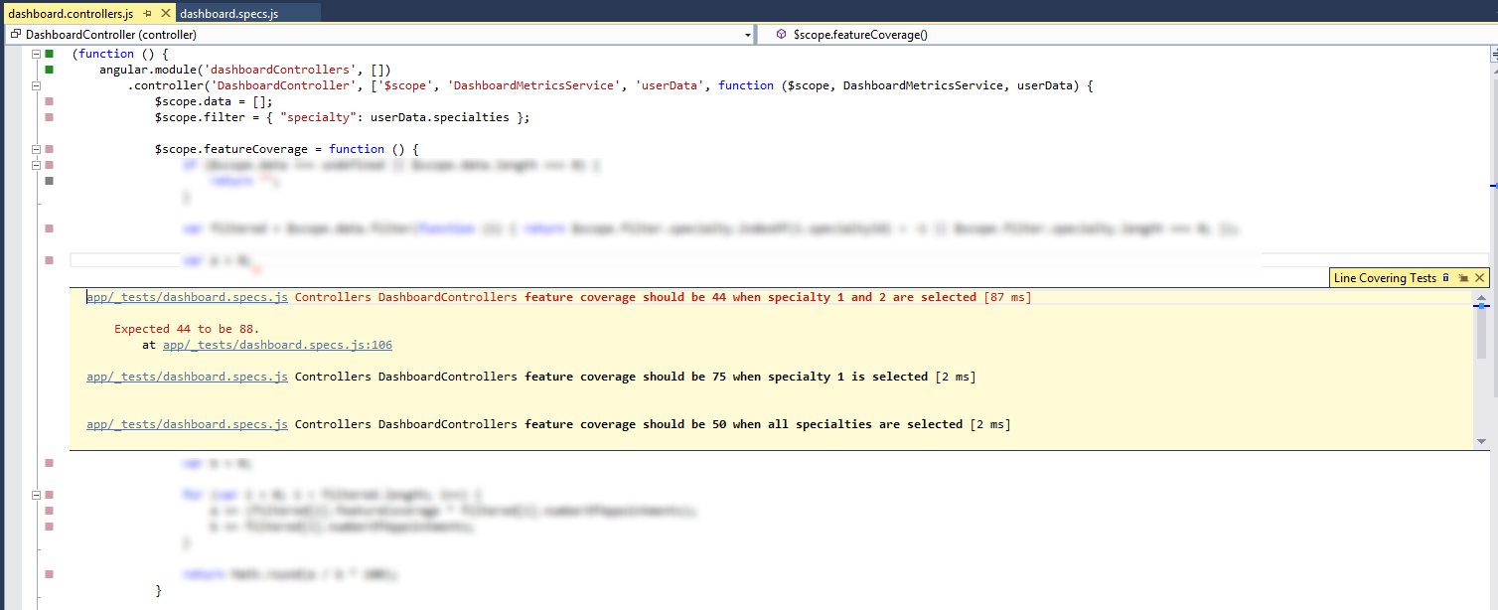Collapse the blurred if block under featureCoverage

pyautogui.click(x=36, y=165)
